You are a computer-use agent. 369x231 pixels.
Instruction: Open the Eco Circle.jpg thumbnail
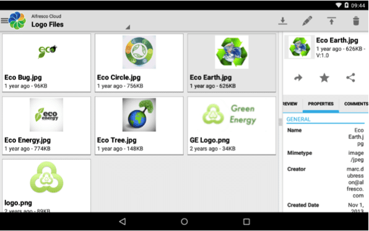(139, 52)
